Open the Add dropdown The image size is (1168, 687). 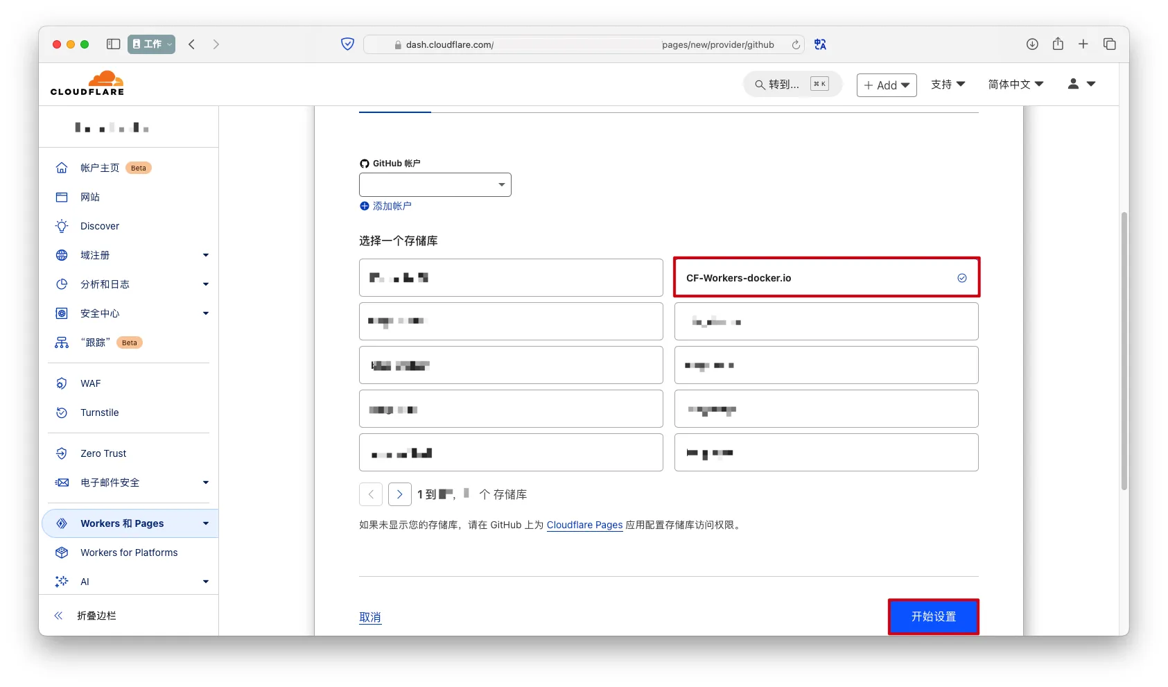tap(887, 85)
